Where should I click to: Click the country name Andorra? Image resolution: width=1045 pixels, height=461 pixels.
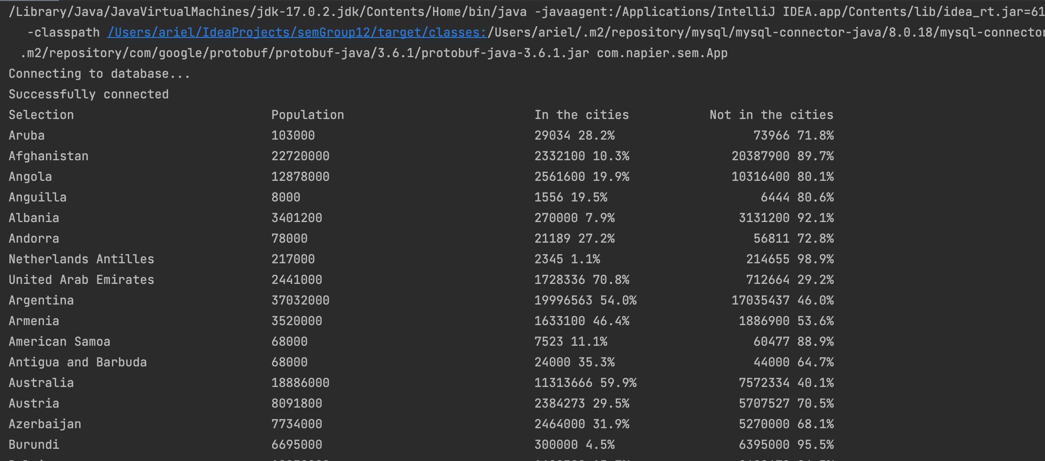click(x=34, y=238)
